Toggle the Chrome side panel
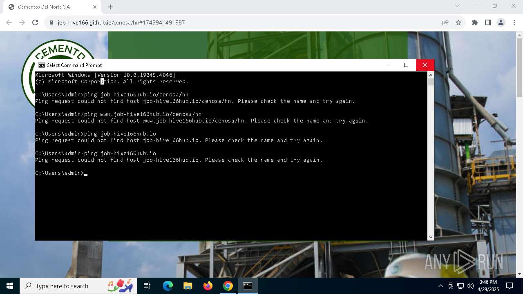Viewport: 523px width, 294px height. click(x=488, y=22)
